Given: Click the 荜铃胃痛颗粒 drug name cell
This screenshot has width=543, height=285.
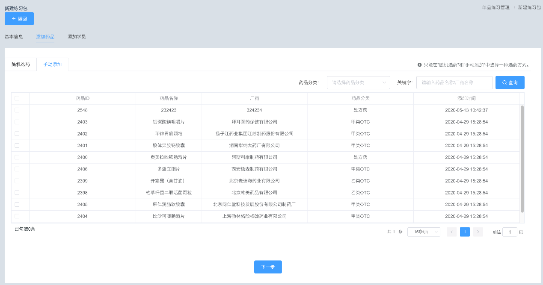Looking at the screenshot, I should click(169, 134).
